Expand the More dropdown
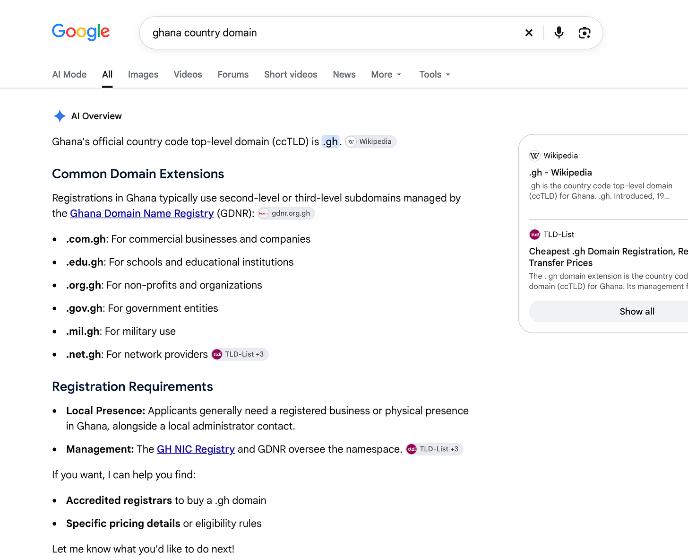This screenshot has height=560, width=688. [386, 74]
